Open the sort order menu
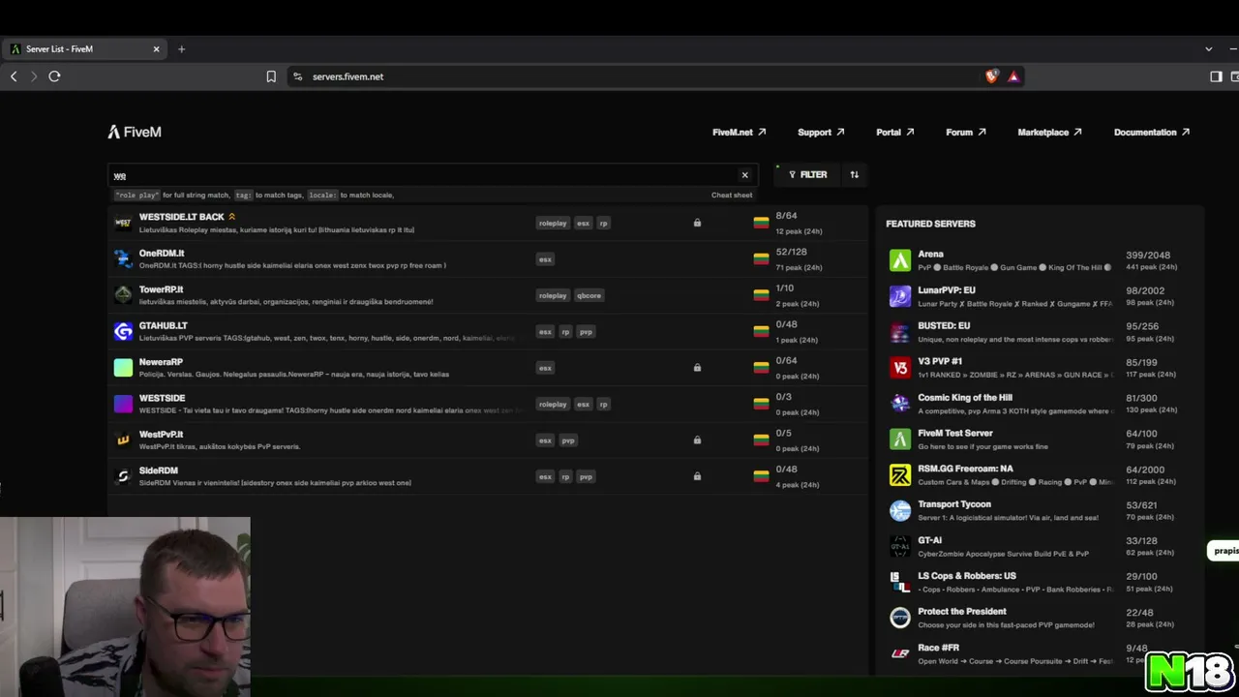The height and width of the screenshot is (697, 1239). click(854, 174)
